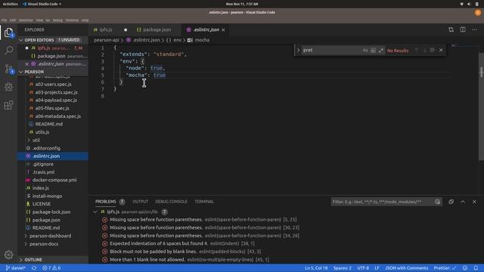484x272 pixels.
Task: Toggle Use Regular Expression in find widget
Action: click(380, 51)
